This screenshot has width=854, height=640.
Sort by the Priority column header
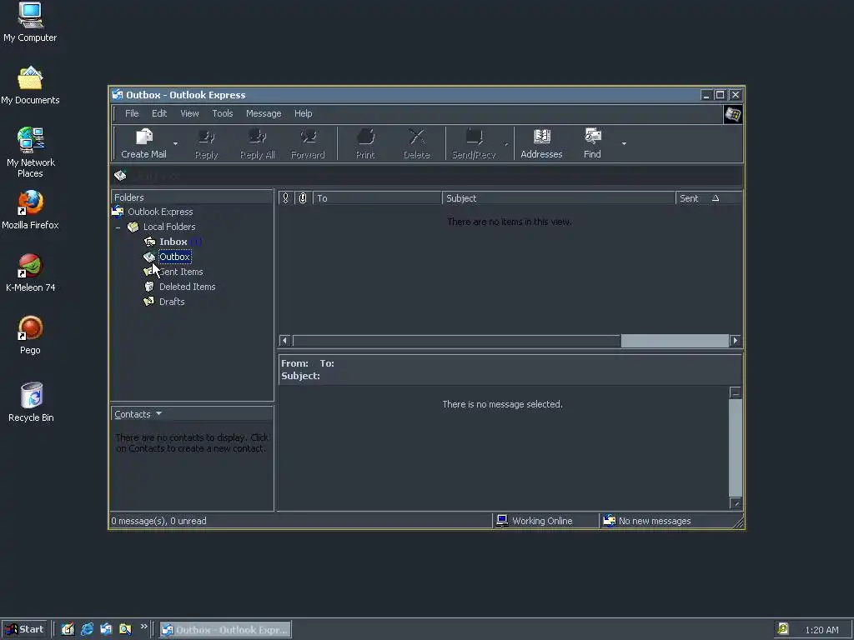(x=285, y=198)
